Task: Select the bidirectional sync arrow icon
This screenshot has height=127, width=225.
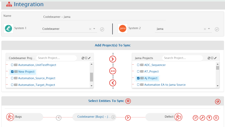Action: [113, 71]
